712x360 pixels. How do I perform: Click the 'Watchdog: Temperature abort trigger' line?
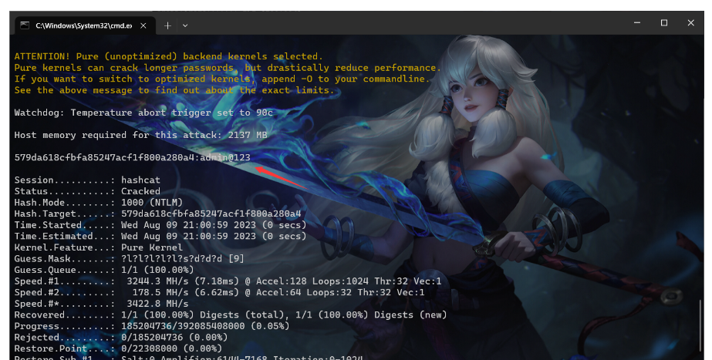143,113
